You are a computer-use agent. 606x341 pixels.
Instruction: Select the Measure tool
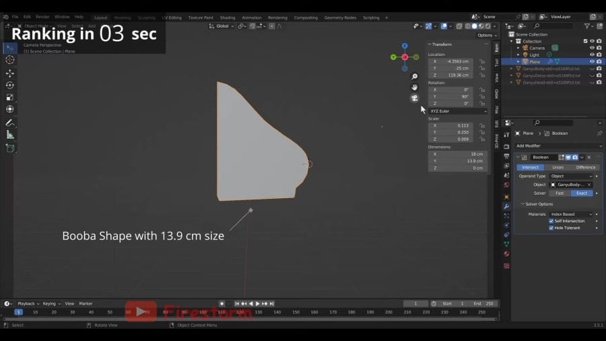(10, 135)
